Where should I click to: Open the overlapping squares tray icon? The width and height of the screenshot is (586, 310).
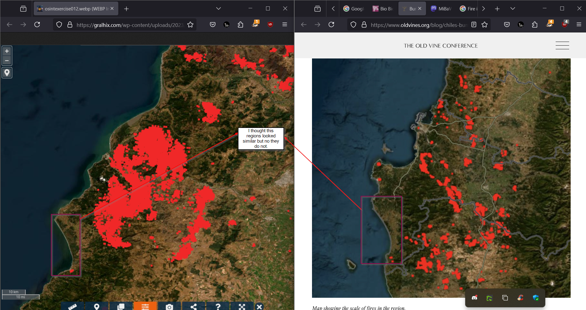click(505, 298)
